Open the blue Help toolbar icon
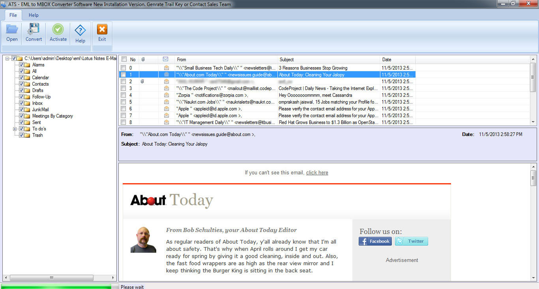The width and height of the screenshot is (539, 289). pyautogui.click(x=80, y=30)
